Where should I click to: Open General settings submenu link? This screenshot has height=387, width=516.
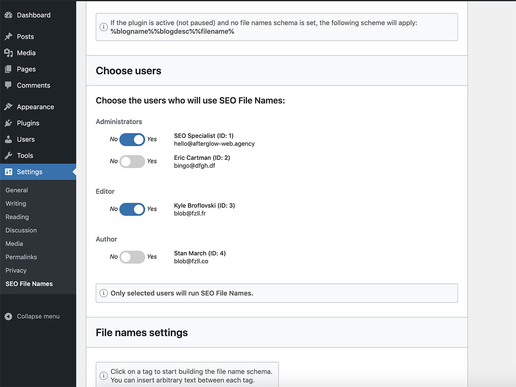(x=17, y=190)
